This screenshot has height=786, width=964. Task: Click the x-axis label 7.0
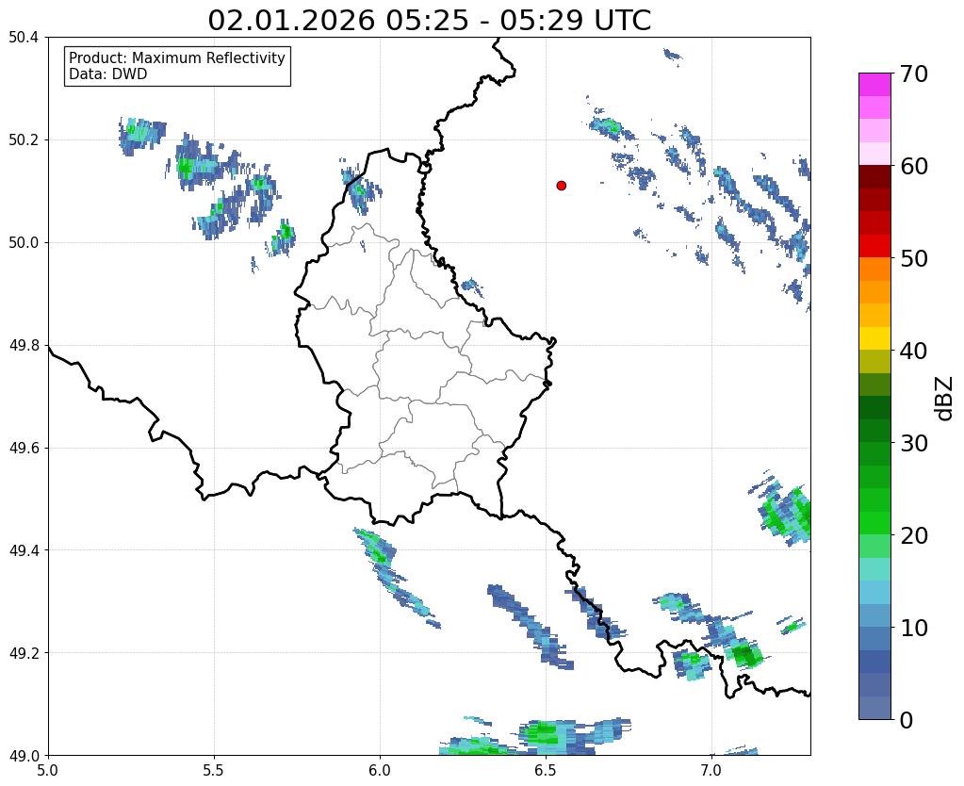711,770
